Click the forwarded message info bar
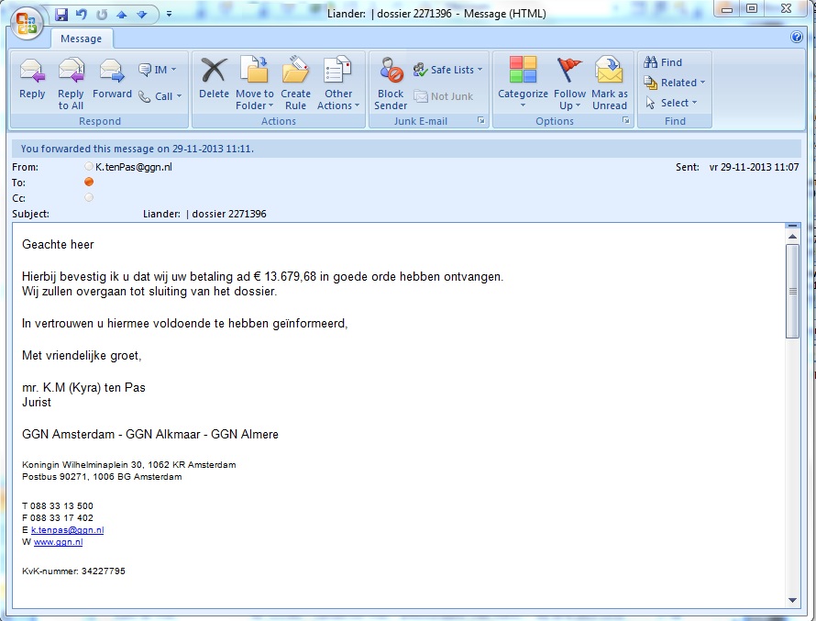Image resolution: width=816 pixels, height=621 pixels. (x=406, y=149)
